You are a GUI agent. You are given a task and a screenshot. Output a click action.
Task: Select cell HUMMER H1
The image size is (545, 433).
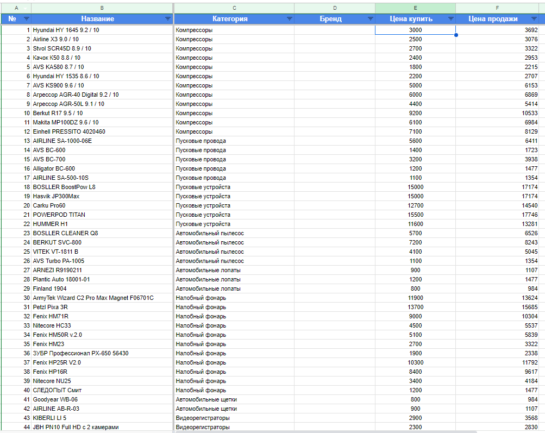(x=102, y=224)
